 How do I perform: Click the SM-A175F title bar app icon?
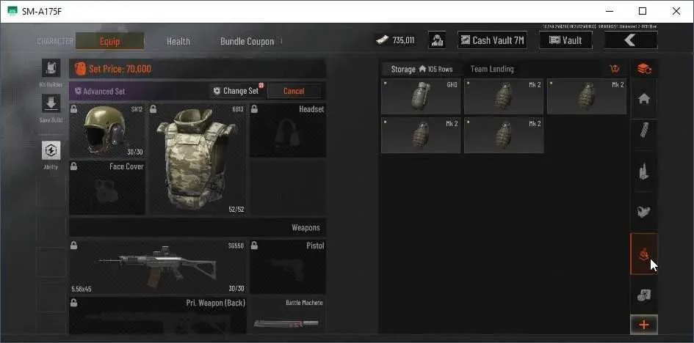pos(12,11)
